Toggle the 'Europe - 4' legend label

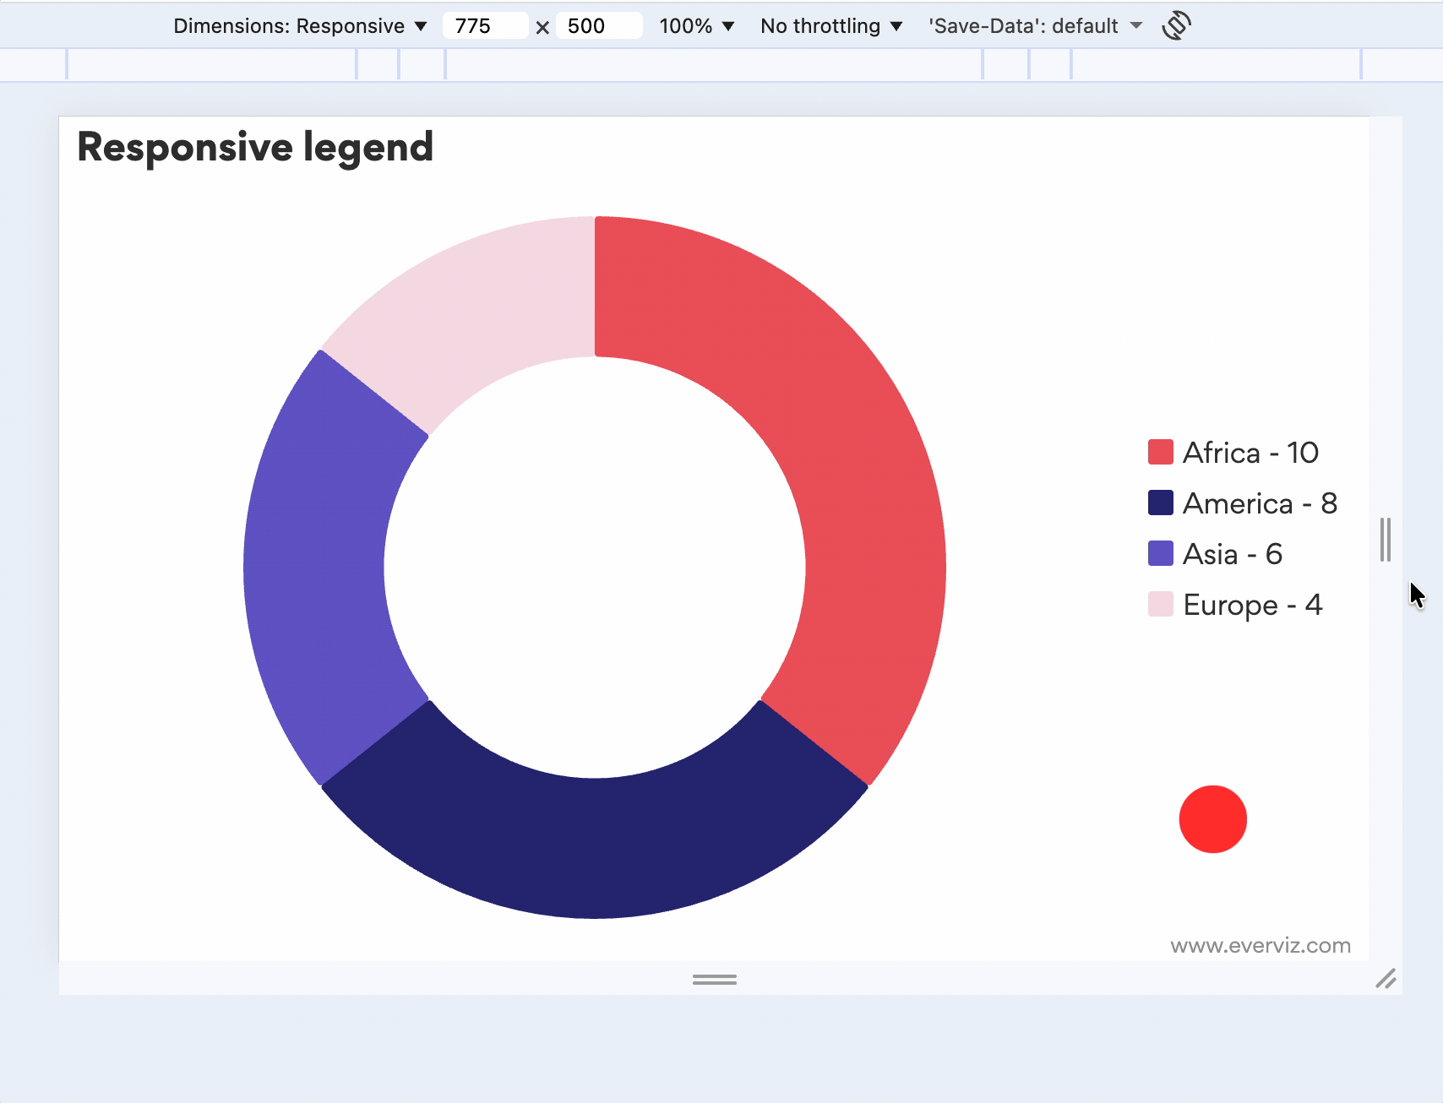(x=1252, y=605)
